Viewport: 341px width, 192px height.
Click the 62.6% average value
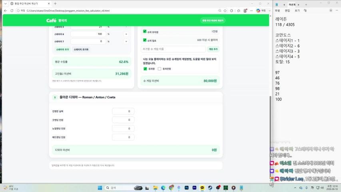tap(124, 62)
